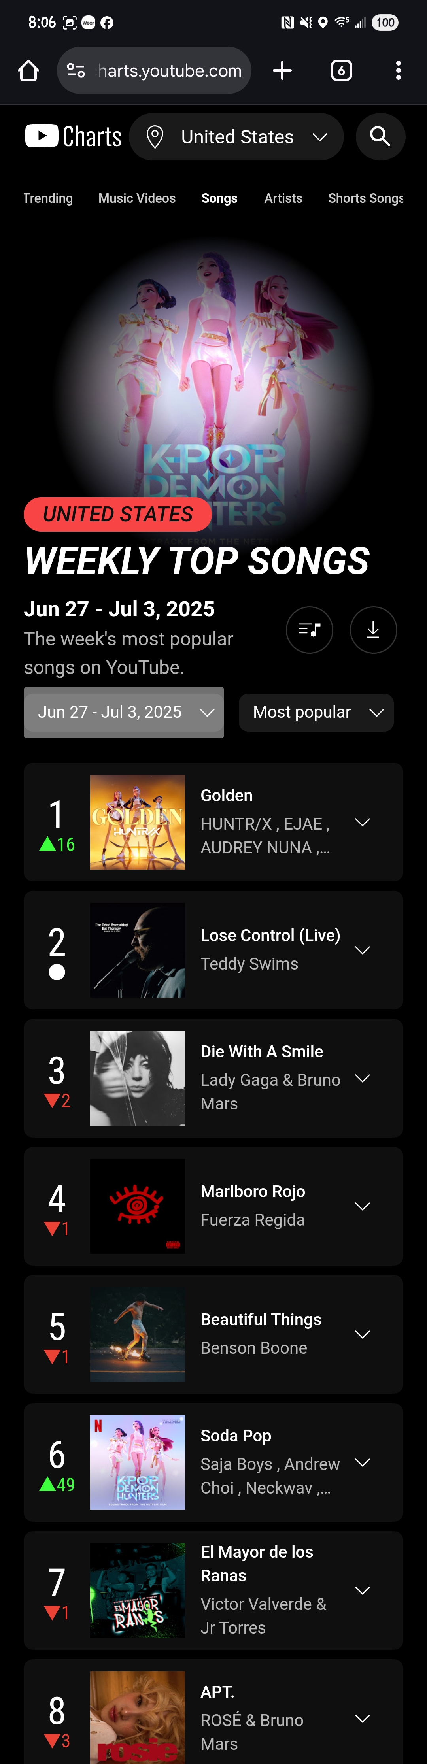Switch to the Trending tab

tap(48, 198)
